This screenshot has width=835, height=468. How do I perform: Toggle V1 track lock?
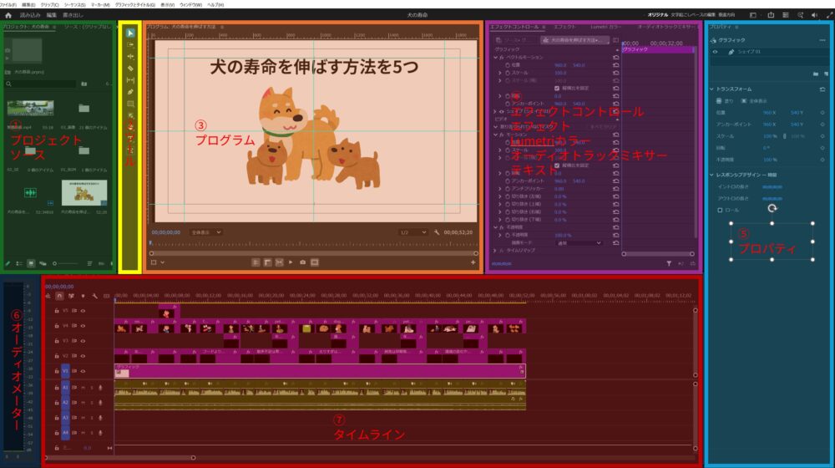[57, 370]
